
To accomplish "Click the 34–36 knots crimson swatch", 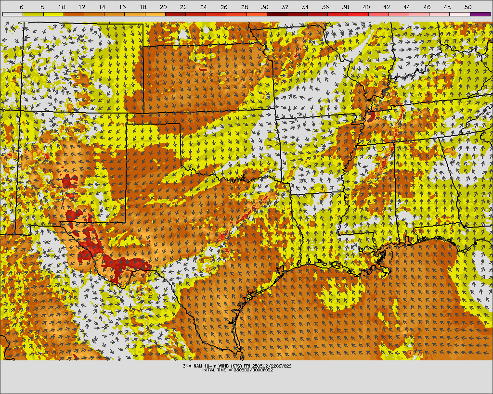I will [318, 14].
